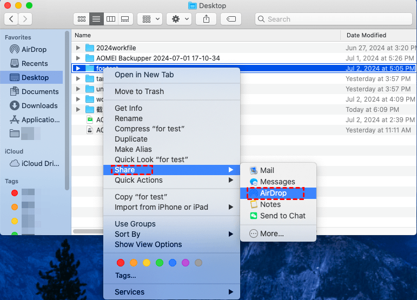Image resolution: width=417 pixels, height=300 pixels.
Task: Expand the AOMEI Backupper folder
Action: point(78,58)
